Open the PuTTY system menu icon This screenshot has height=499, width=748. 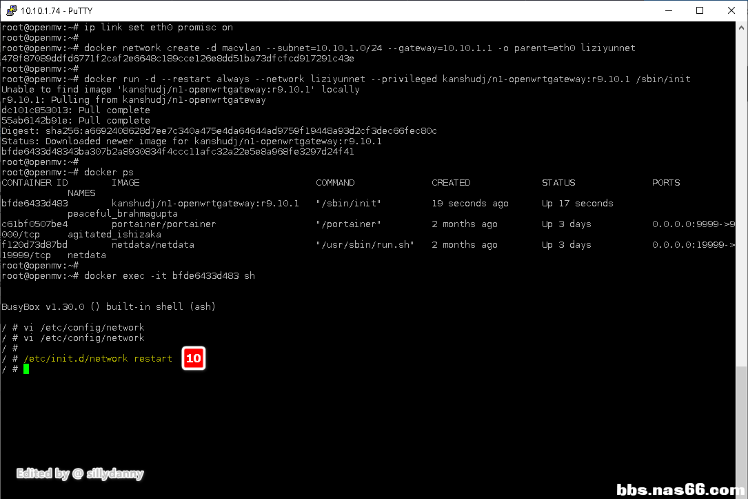point(11,10)
